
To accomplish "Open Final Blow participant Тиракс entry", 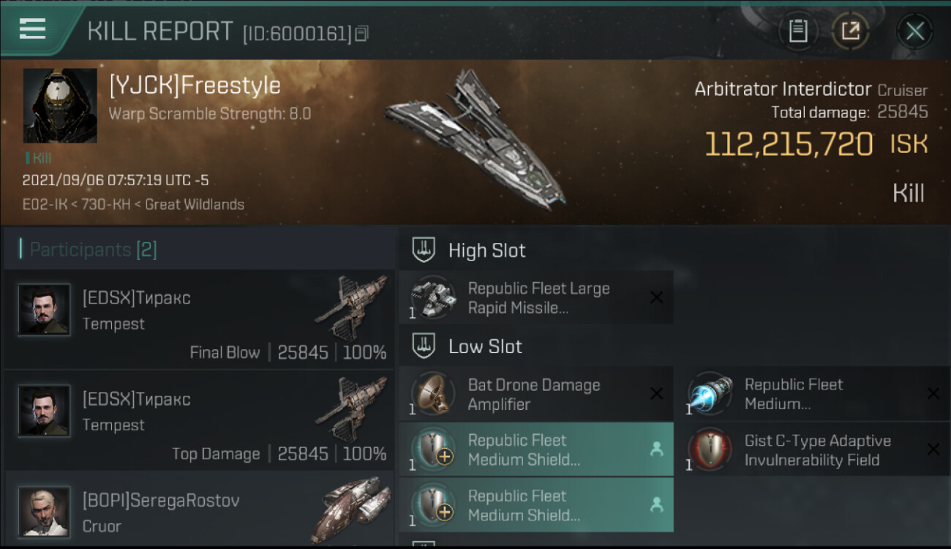I will coord(199,318).
